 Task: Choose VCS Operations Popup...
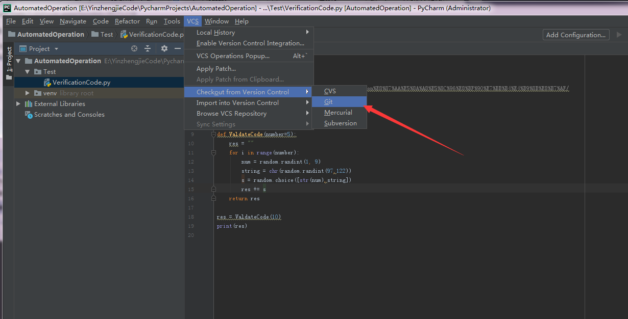point(249,56)
